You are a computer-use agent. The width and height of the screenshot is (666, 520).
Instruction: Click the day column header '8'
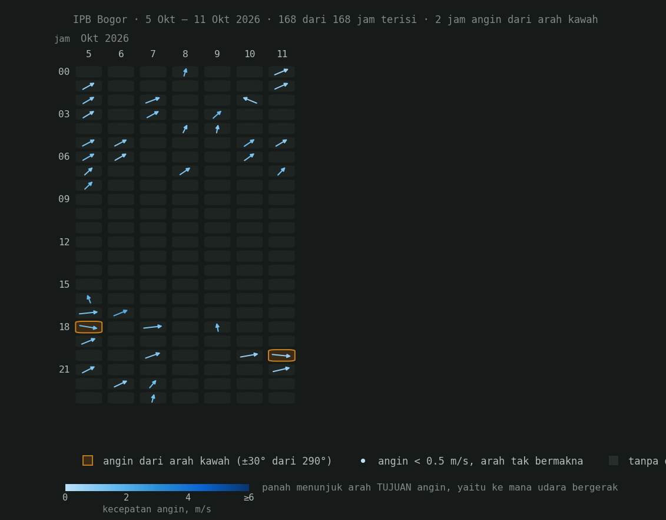coord(185,54)
